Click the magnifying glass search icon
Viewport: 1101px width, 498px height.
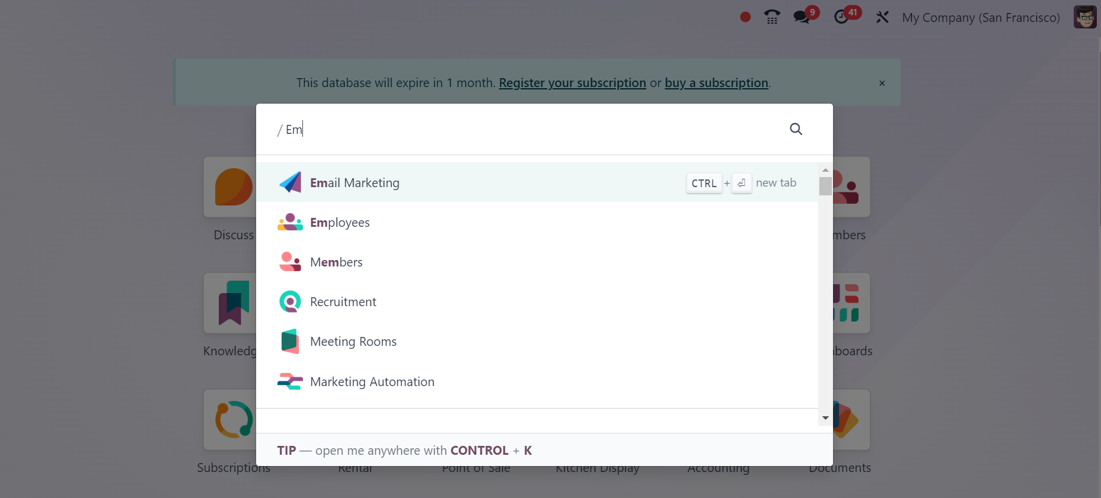pos(796,129)
